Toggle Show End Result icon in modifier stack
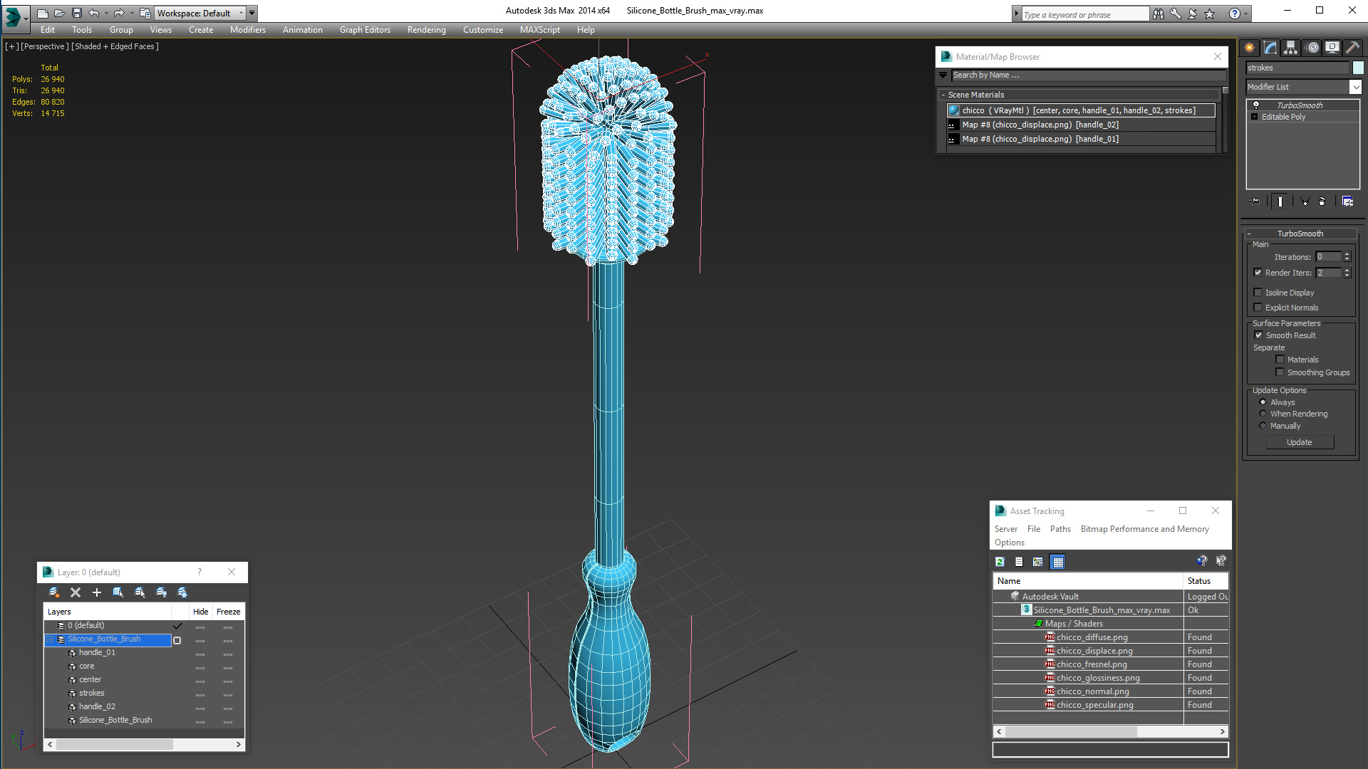1368x769 pixels. point(1280,202)
